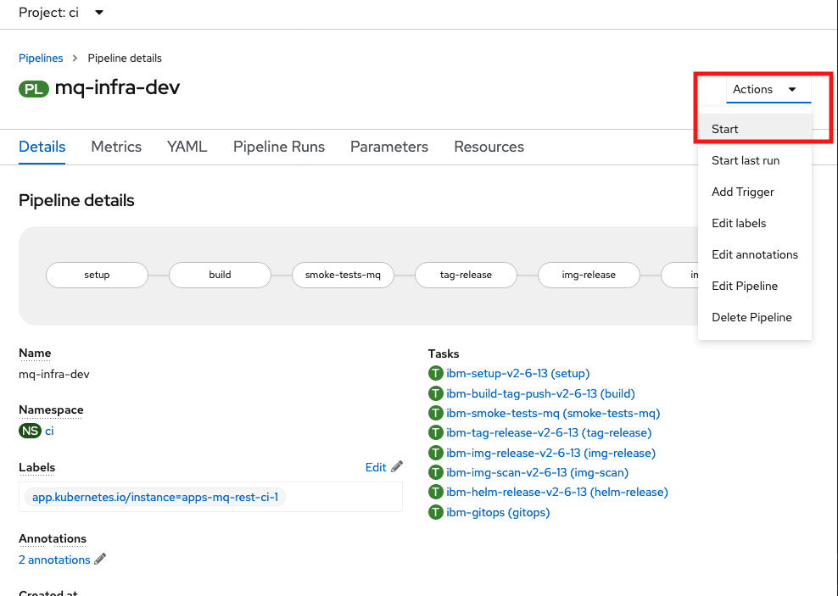The width and height of the screenshot is (838, 596).
Task: Switch to the Details tab
Action: [42, 147]
